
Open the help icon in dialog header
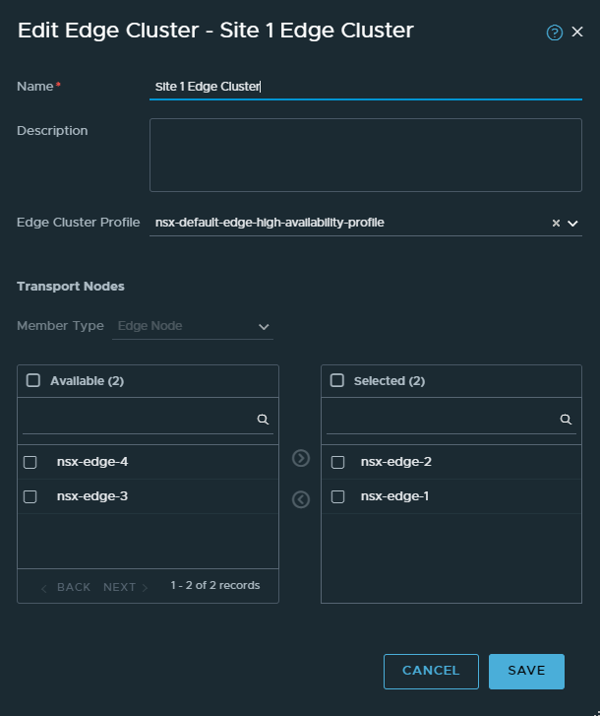tap(554, 33)
